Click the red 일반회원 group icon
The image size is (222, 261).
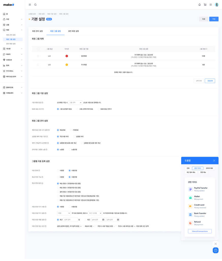pos(67,56)
